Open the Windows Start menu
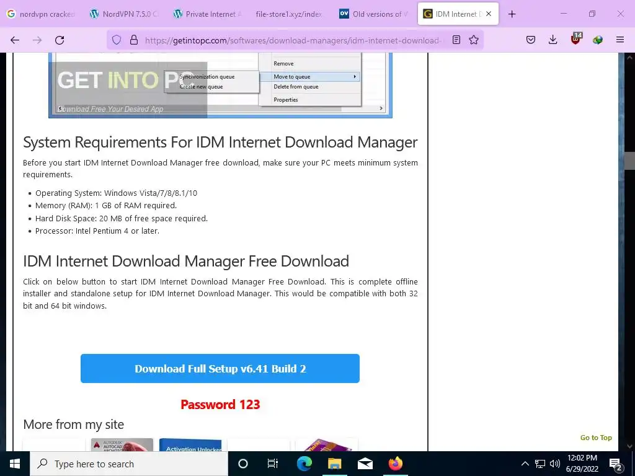 [15, 464]
